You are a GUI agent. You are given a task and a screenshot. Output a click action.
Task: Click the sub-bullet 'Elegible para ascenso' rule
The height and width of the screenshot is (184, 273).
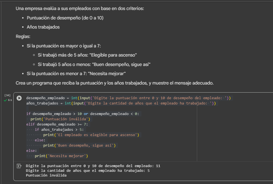pyautogui.click(x=87, y=55)
